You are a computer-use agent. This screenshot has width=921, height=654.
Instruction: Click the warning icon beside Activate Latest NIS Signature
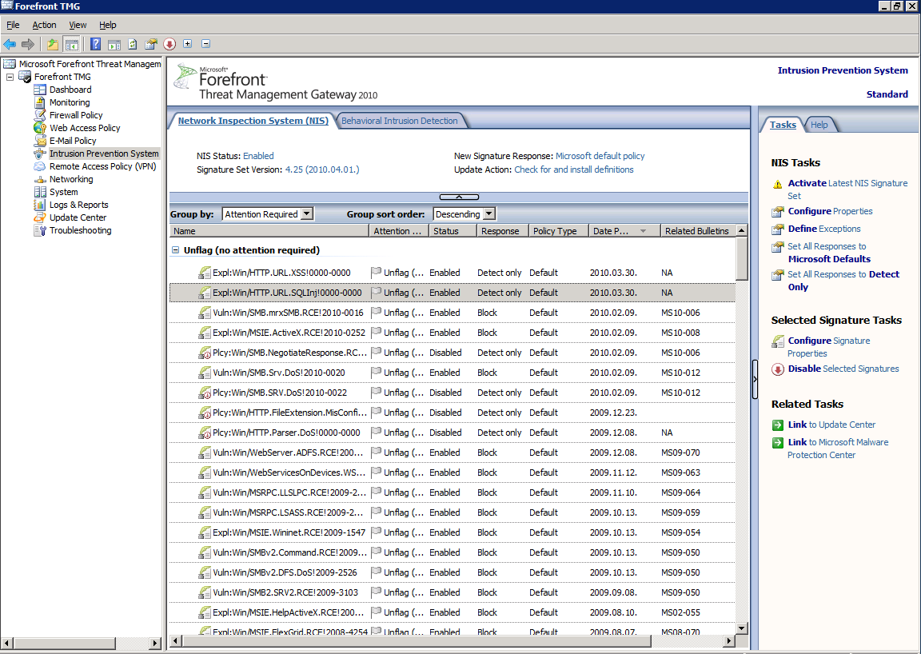(778, 184)
